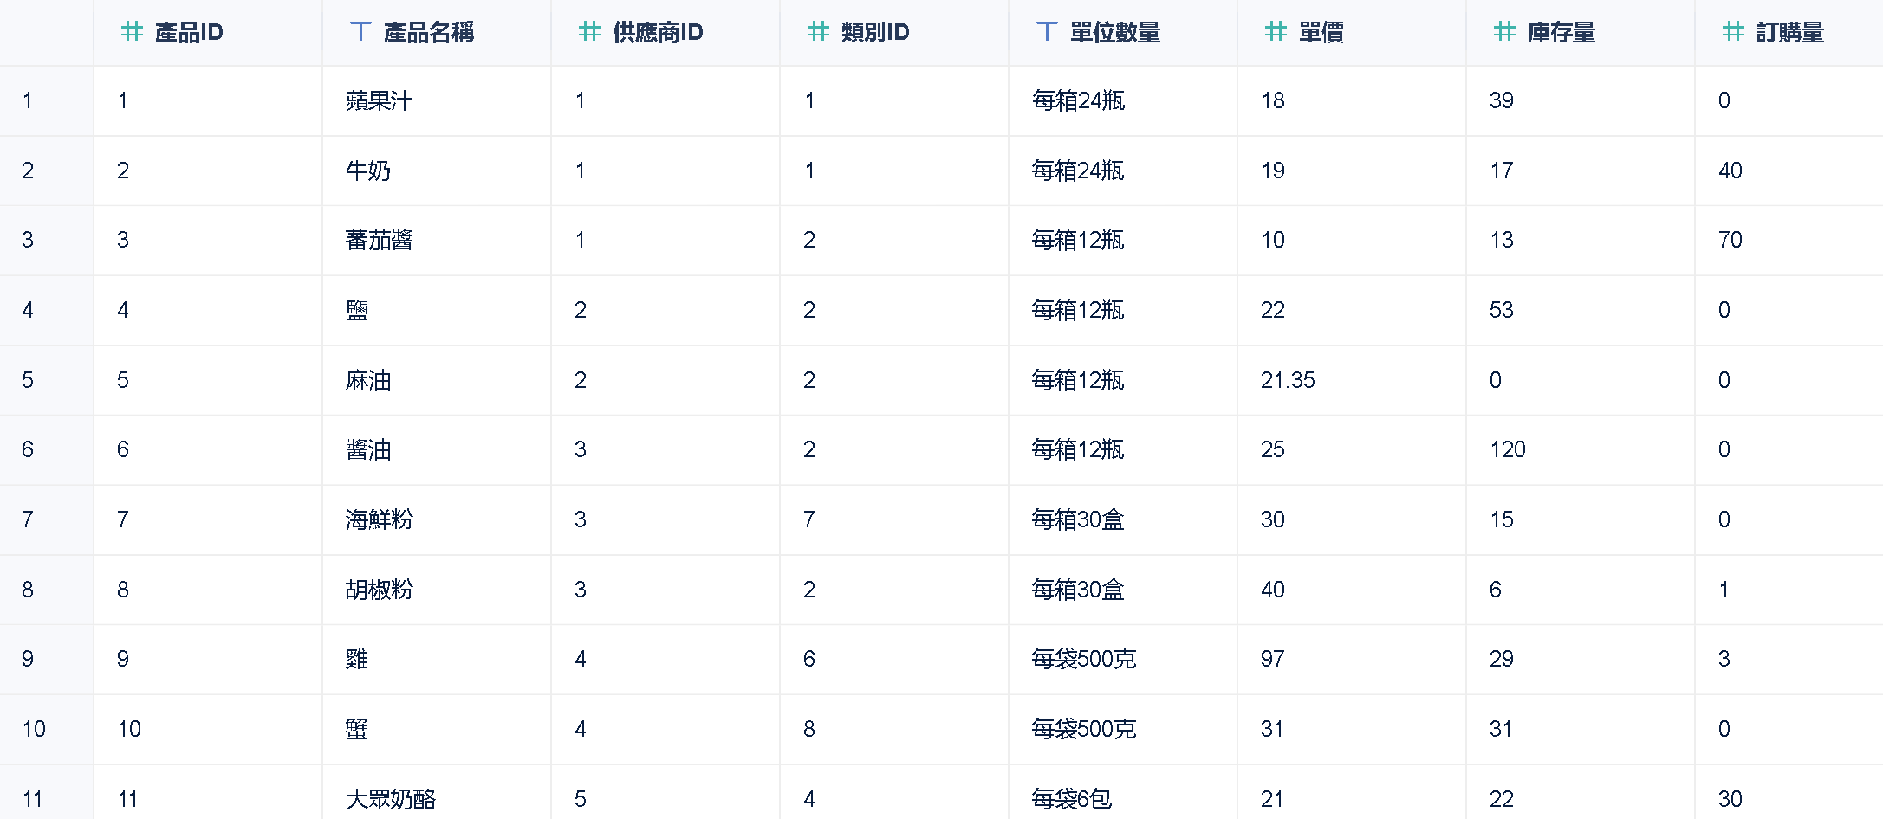Click the number type icon beside 類別ID

(x=818, y=32)
